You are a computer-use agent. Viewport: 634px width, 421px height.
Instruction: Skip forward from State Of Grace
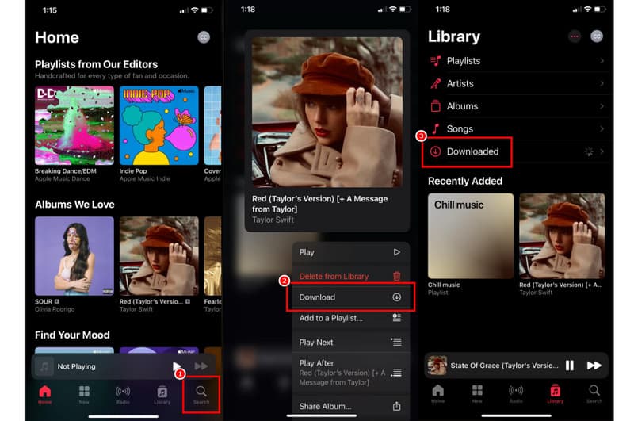pos(594,366)
